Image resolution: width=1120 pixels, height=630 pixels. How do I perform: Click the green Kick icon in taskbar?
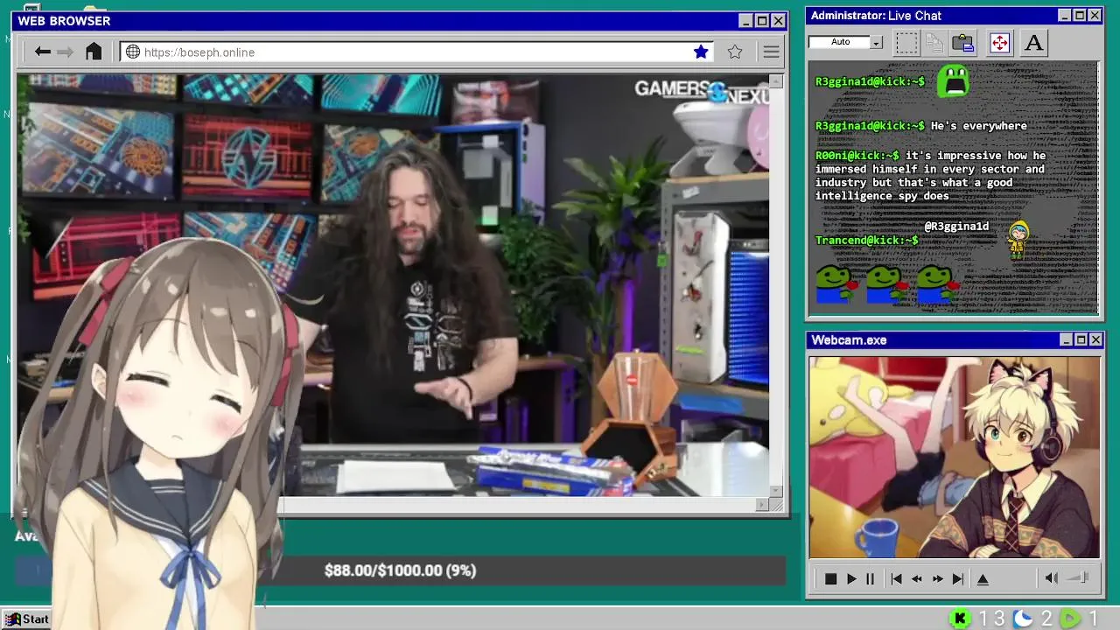coord(960,619)
